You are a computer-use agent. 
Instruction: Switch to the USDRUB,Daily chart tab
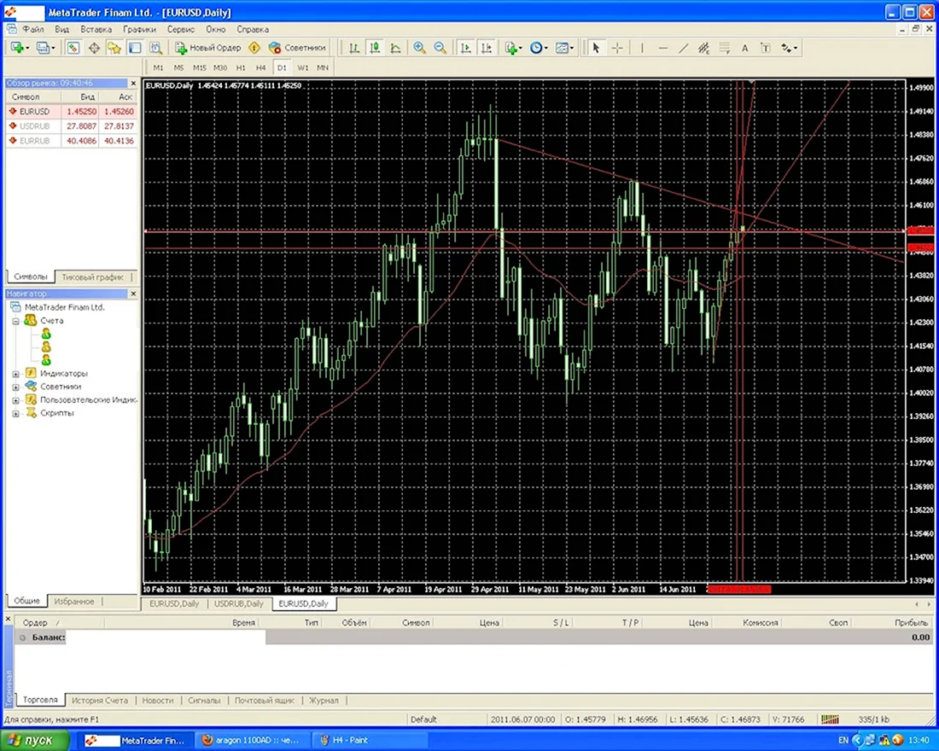click(239, 603)
